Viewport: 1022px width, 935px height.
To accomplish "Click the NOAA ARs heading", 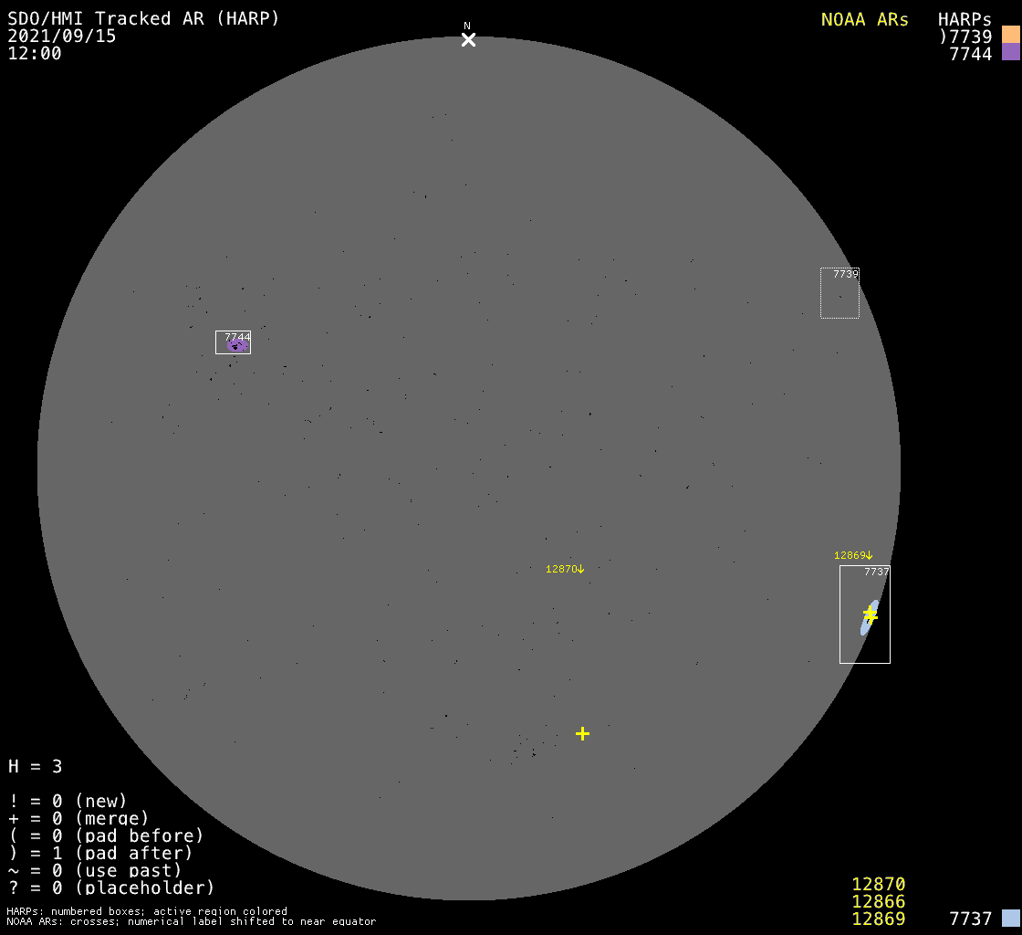I will pyautogui.click(x=864, y=19).
